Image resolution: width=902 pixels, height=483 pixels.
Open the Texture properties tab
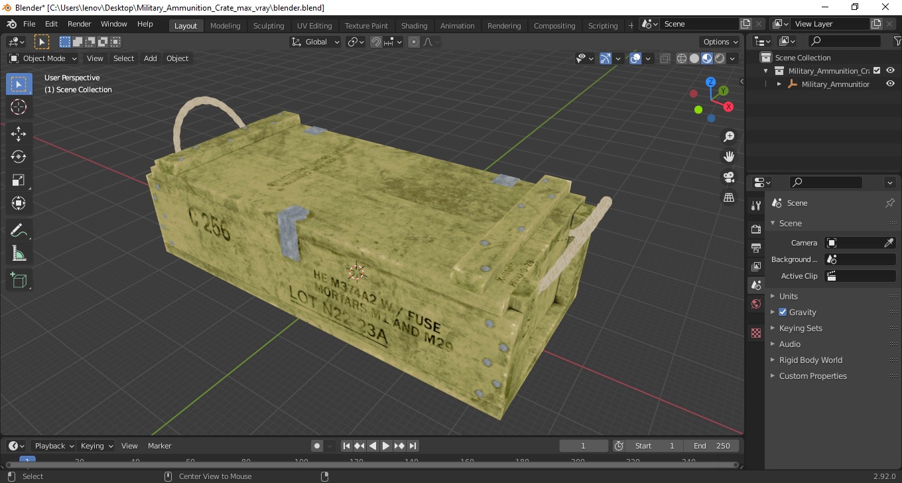pos(756,333)
